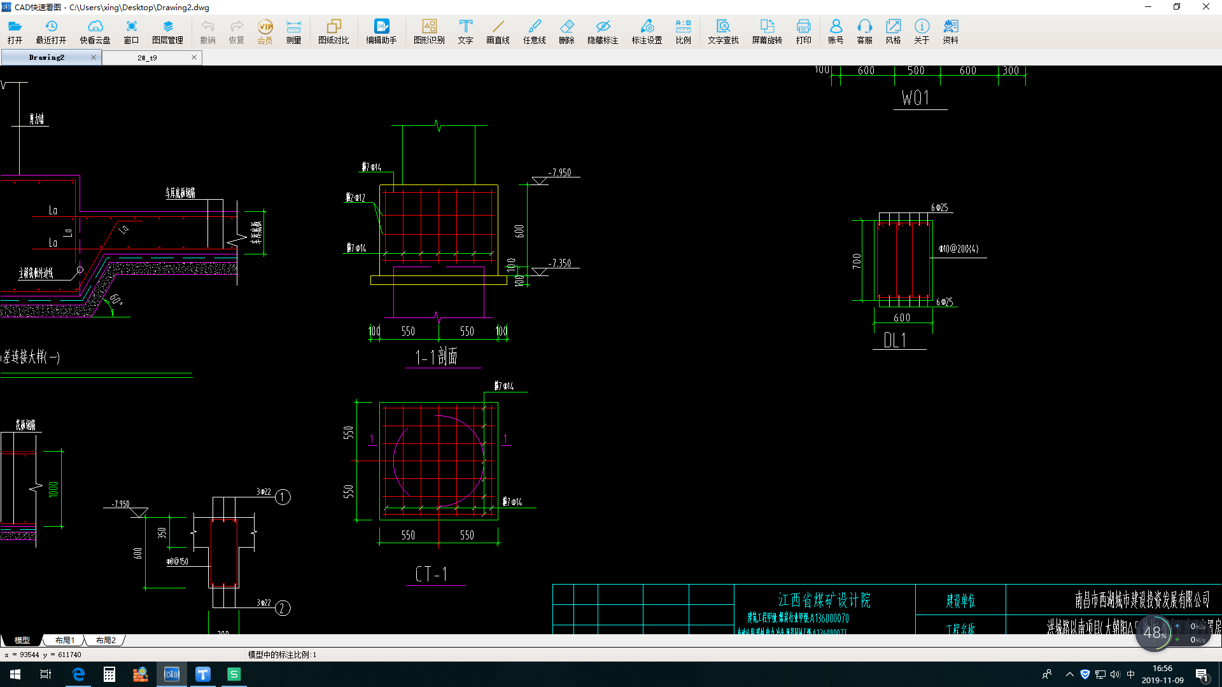Click 模型中的标注比例:1 status text

[x=282, y=655]
